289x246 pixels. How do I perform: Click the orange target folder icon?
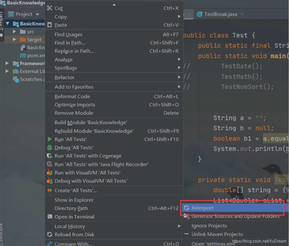click(x=23, y=40)
